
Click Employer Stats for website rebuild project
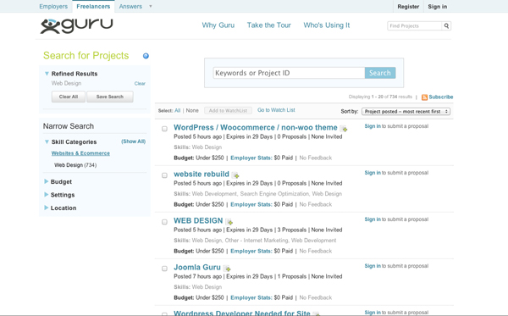click(x=251, y=204)
